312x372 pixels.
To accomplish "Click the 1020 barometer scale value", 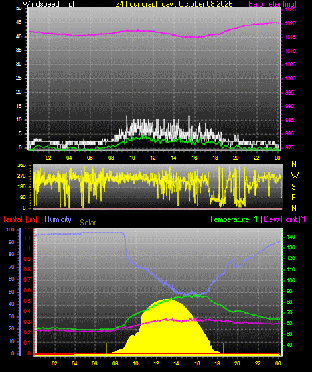I will click(290, 23).
